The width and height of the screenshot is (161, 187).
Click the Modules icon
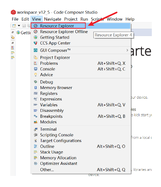point(36,122)
